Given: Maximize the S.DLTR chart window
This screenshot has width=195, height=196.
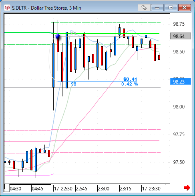Looking at the screenshot, I should click(x=171, y=8).
